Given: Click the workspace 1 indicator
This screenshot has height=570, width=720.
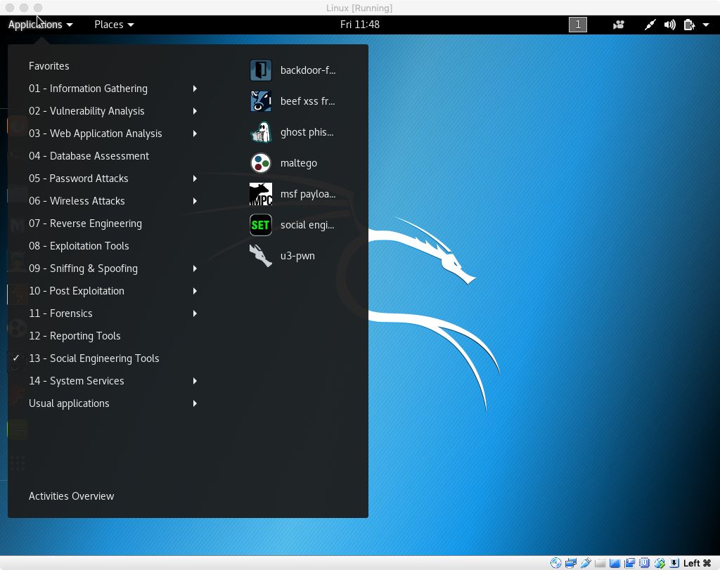Looking at the screenshot, I should [x=578, y=25].
